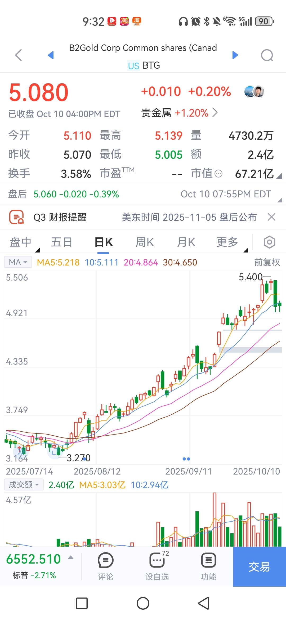Tap the 6552.510 index value
This screenshot has height=620, width=286.
33,559
